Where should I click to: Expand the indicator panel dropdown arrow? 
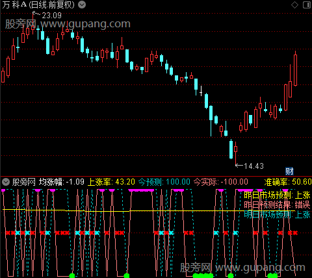coord(6,182)
